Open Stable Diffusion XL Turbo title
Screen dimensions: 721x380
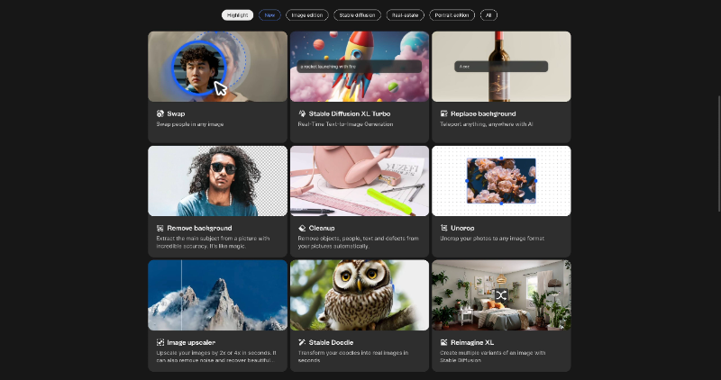tap(350, 113)
